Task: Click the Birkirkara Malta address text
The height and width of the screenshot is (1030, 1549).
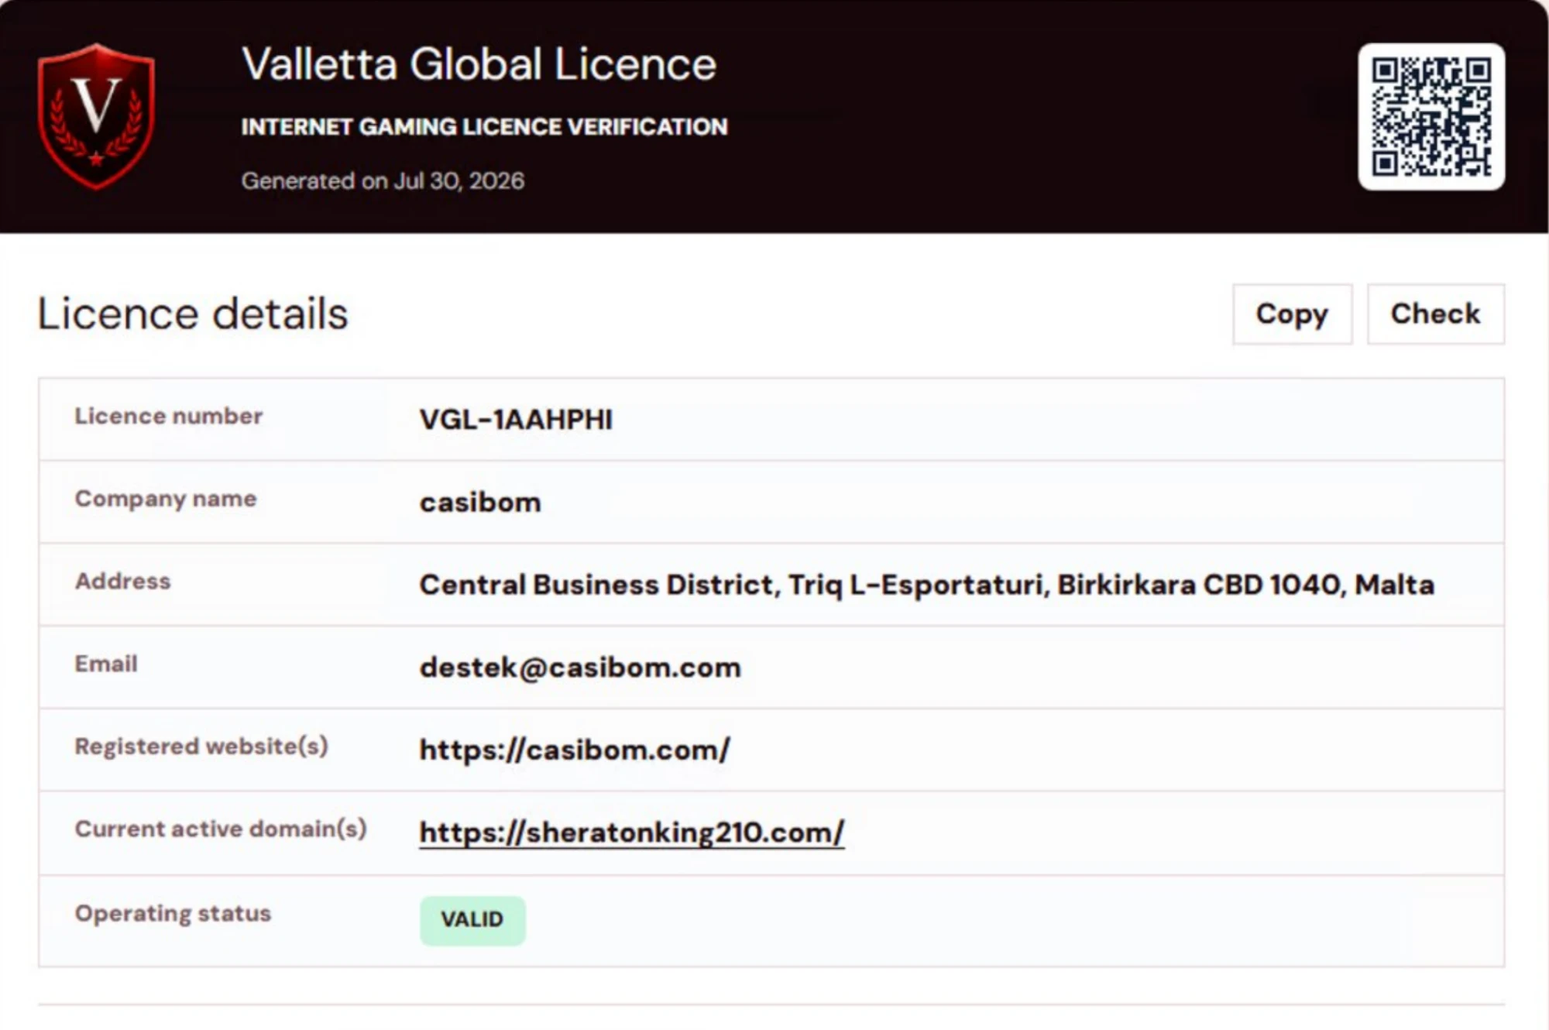Action: [x=926, y=585]
